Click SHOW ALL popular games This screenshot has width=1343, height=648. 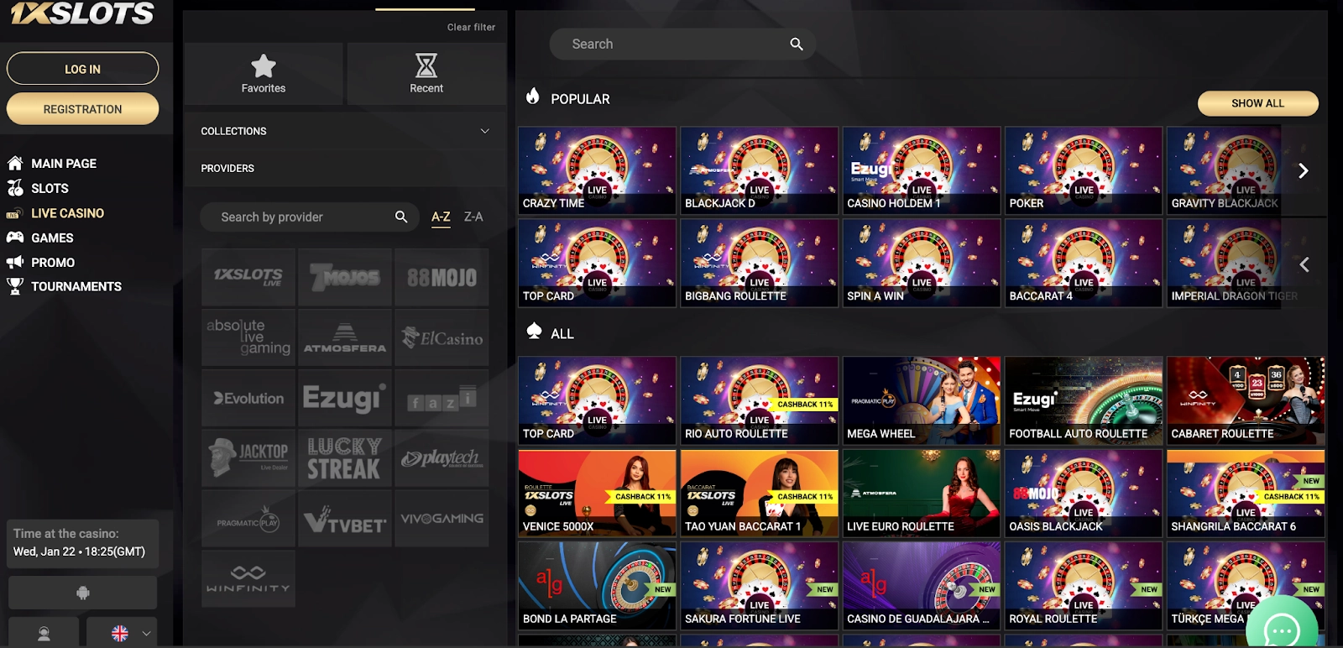[1257, 103]
